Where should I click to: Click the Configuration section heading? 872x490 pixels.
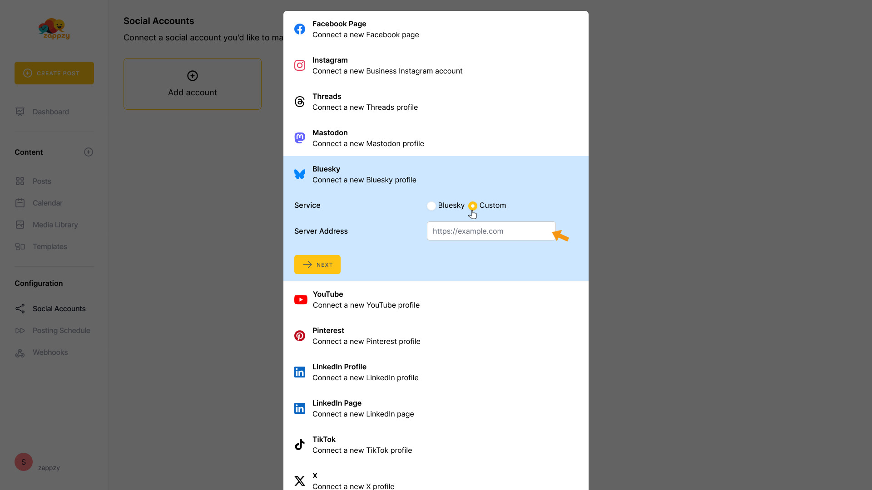[x=39, y=283]
